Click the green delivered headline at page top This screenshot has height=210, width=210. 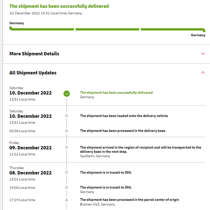click(x=59, y=6)
